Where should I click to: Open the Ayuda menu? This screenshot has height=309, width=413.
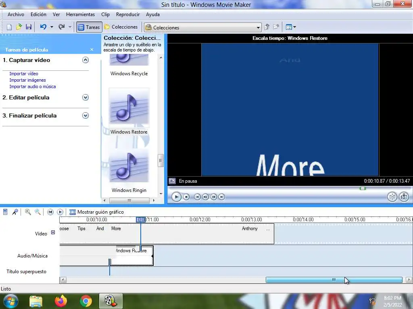click(x=153, y=14)
